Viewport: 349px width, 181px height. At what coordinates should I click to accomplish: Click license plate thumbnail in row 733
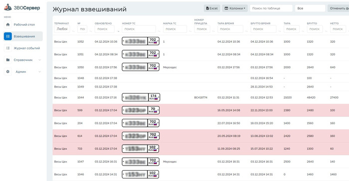pos(141,149)
